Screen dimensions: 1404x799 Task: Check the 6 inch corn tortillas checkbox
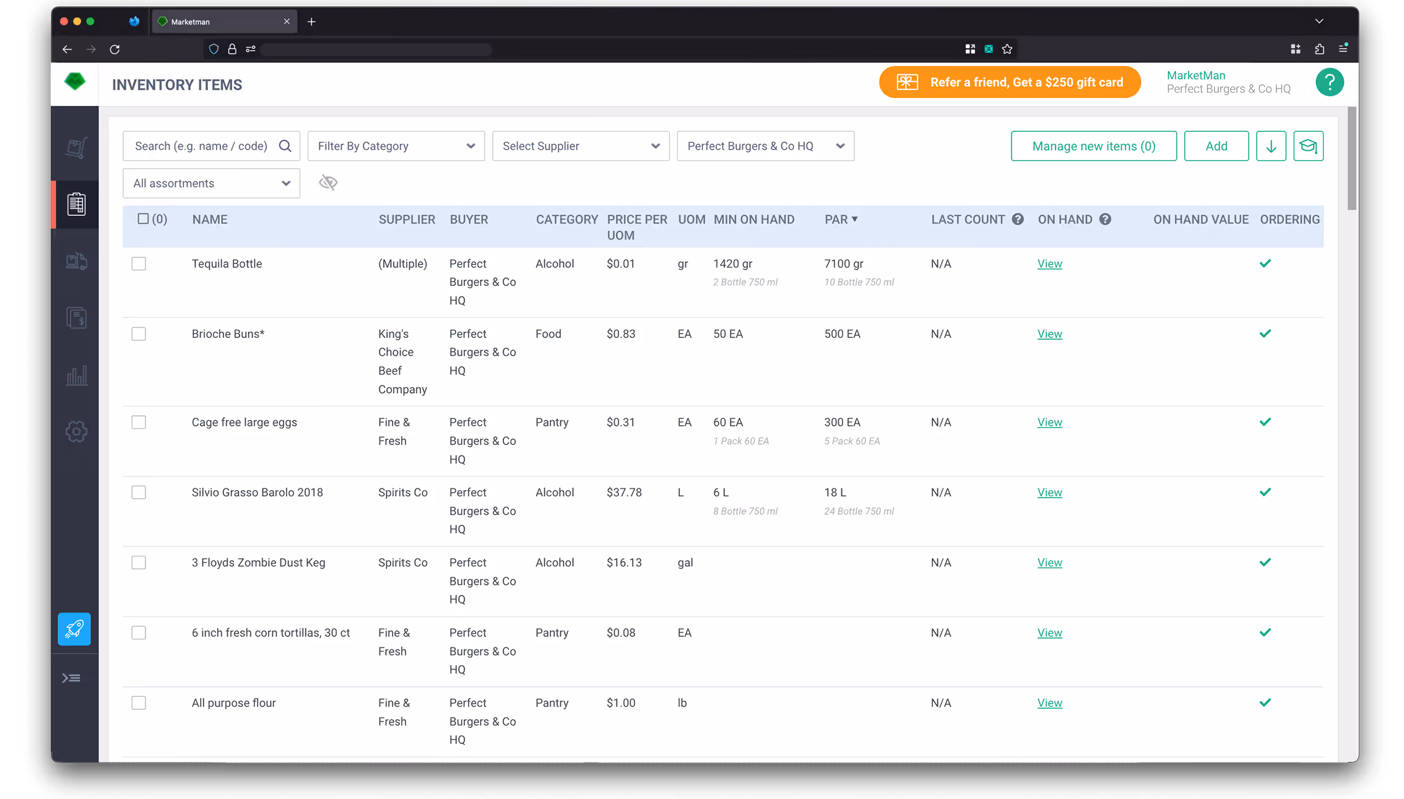point(139,633)
